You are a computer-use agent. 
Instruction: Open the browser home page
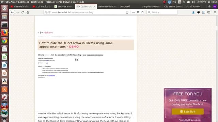point(28,12)
